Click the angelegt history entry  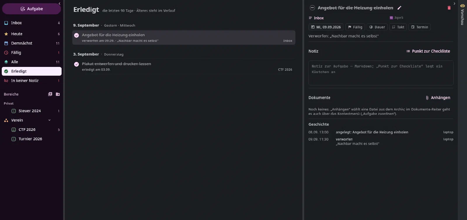tap(381, 132)
